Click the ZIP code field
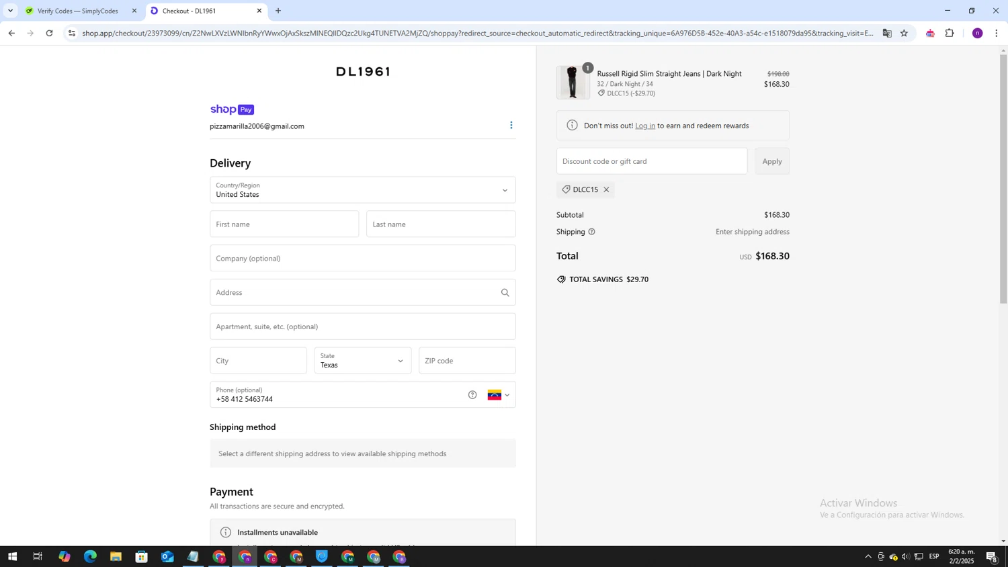The height and width of the screenshot is (567, 1008). [x=467, y=361]
